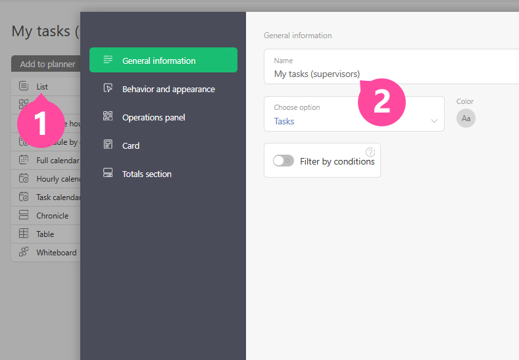
Task: Click the help question mark icon
Action: [x=370, y=152]
